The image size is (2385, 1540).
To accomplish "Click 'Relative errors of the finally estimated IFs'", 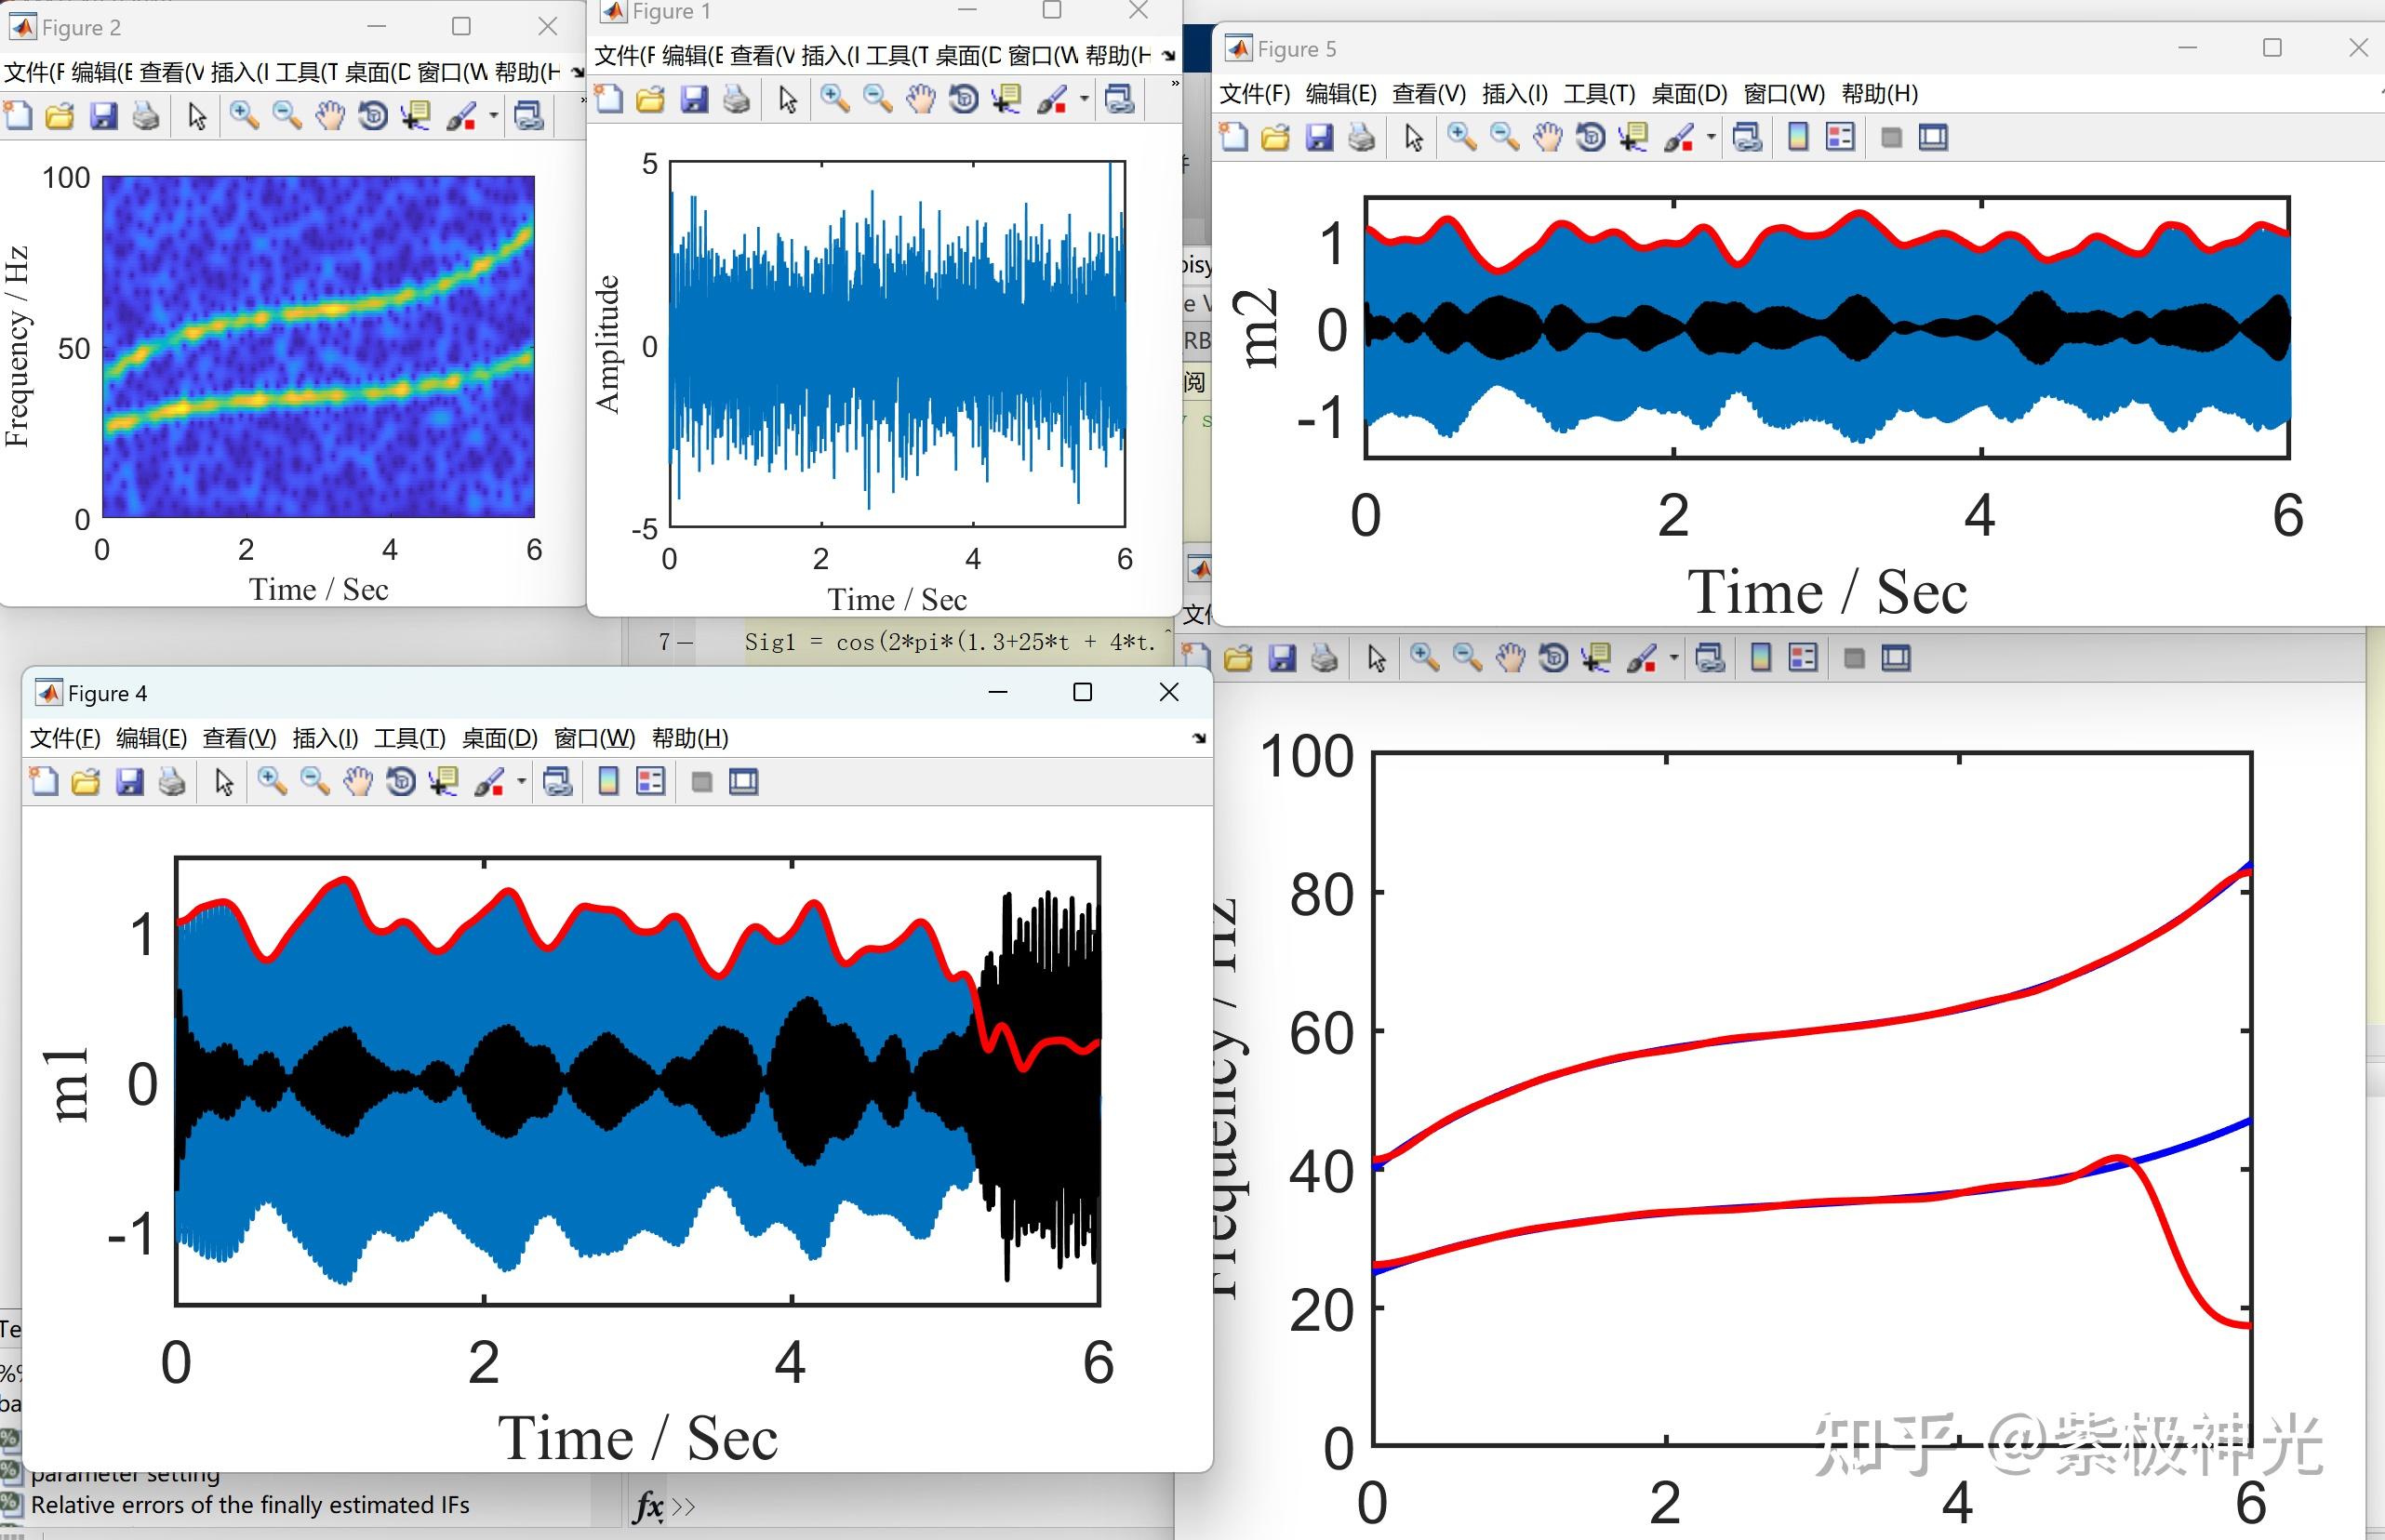I will point(250,1505).
